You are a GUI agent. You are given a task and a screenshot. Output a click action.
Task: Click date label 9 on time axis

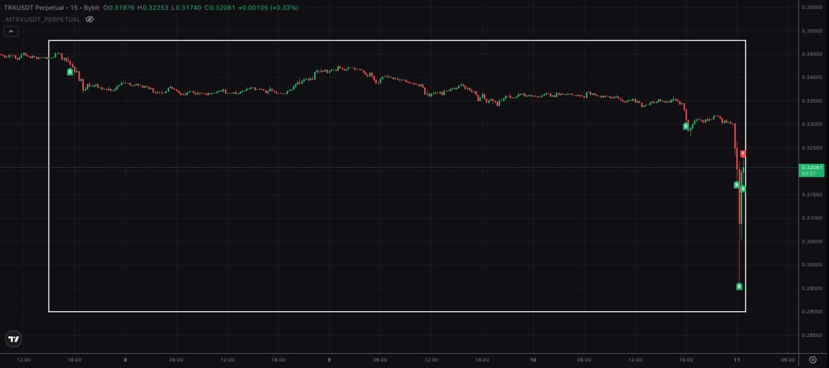329,360
